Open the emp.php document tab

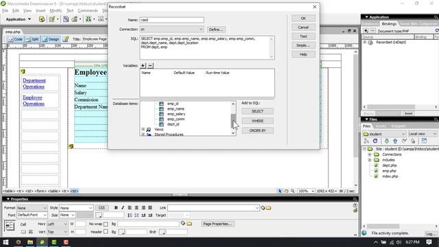click(12, 32)
